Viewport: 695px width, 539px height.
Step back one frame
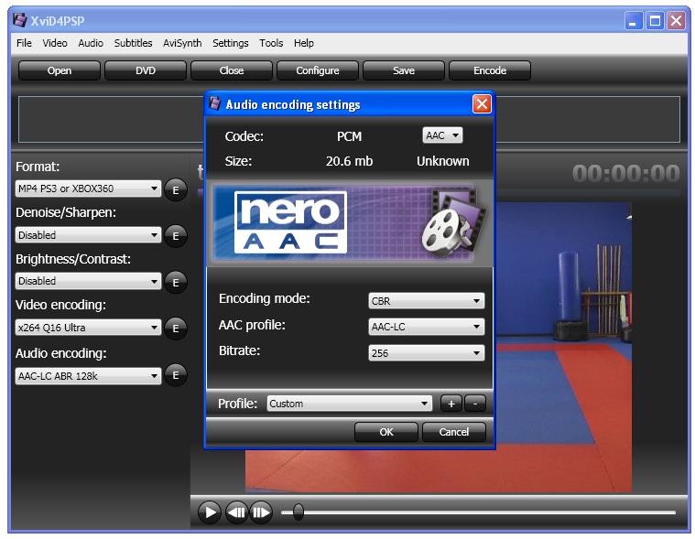236,512
